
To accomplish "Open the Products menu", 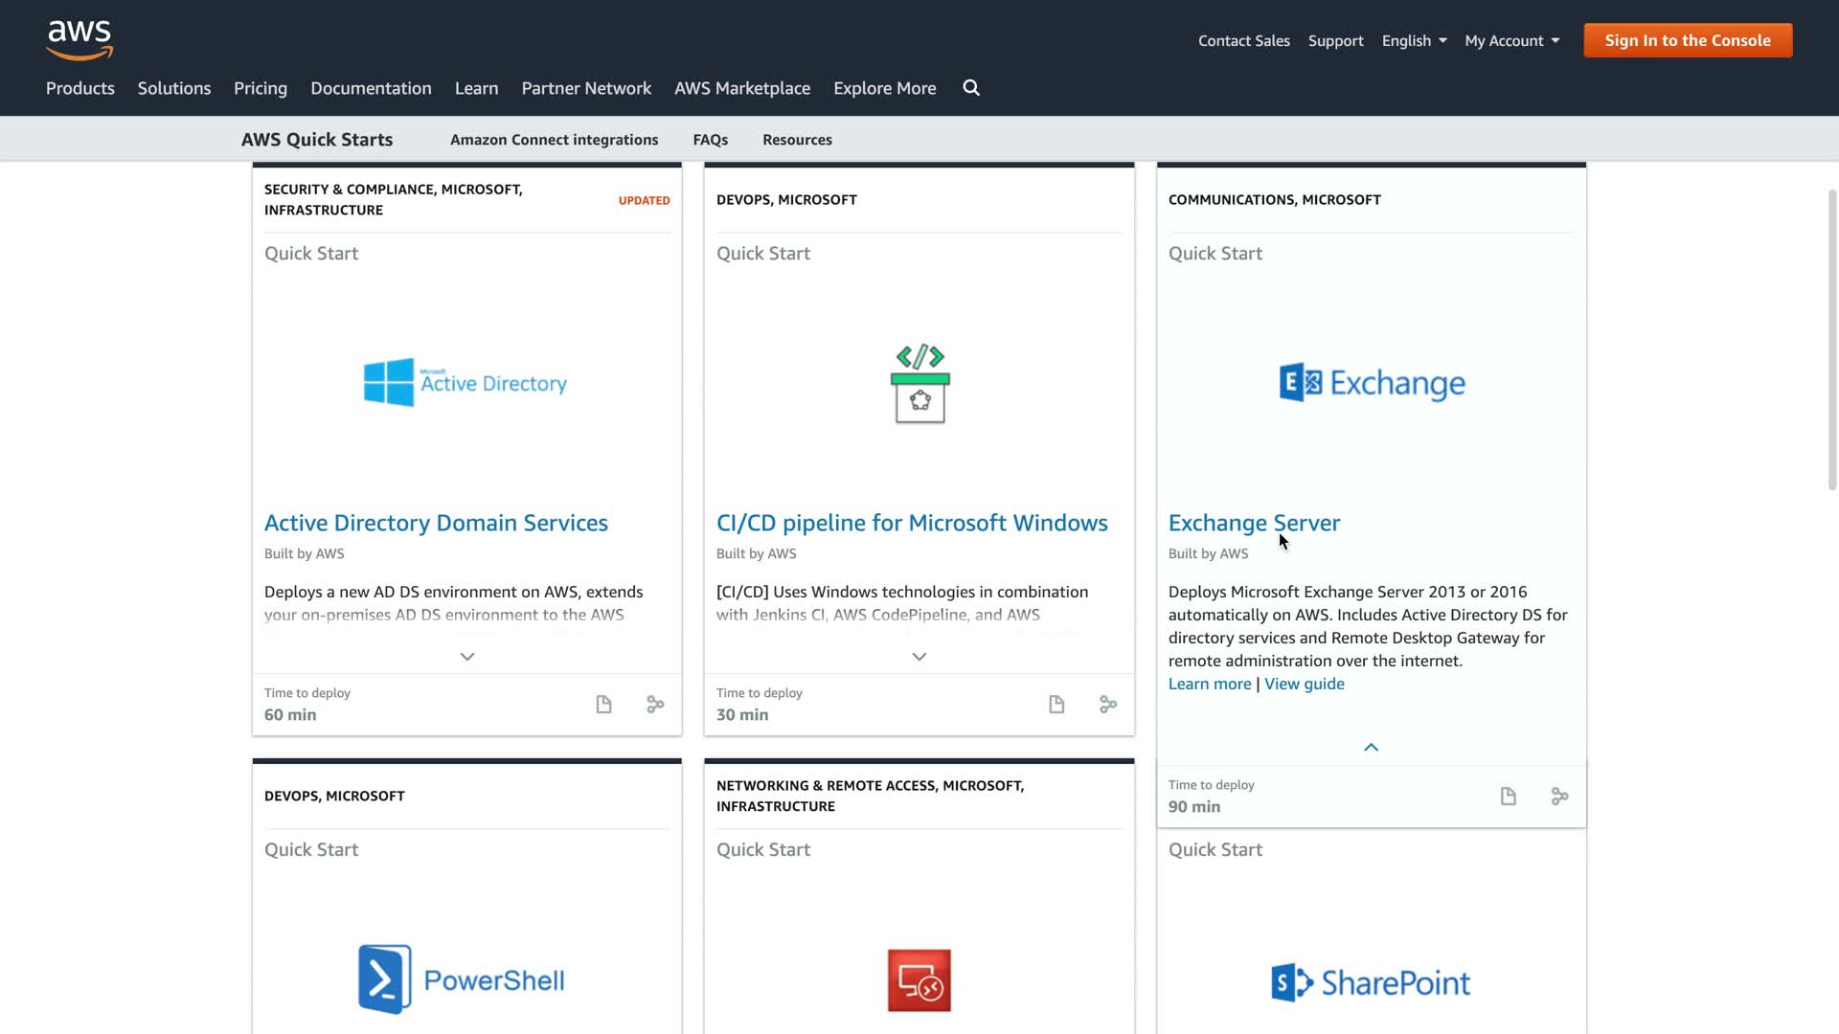I will pyautogui.click(x=80, y=88).
